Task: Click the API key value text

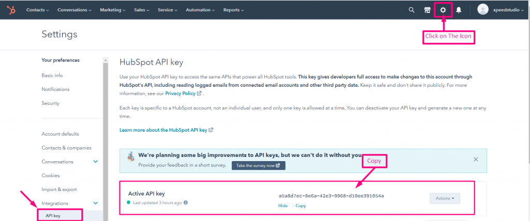Action: click(x=331, y=196)
